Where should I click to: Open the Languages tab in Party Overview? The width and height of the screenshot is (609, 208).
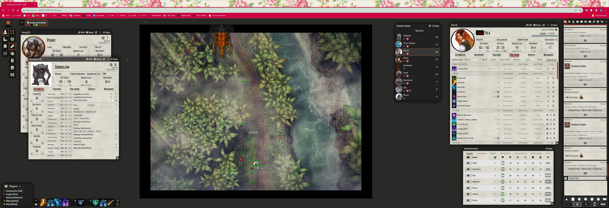(481, 153)
